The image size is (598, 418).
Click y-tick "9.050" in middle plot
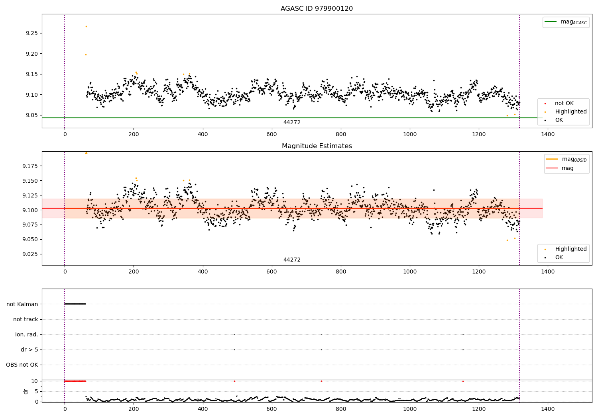coord(30,240)
